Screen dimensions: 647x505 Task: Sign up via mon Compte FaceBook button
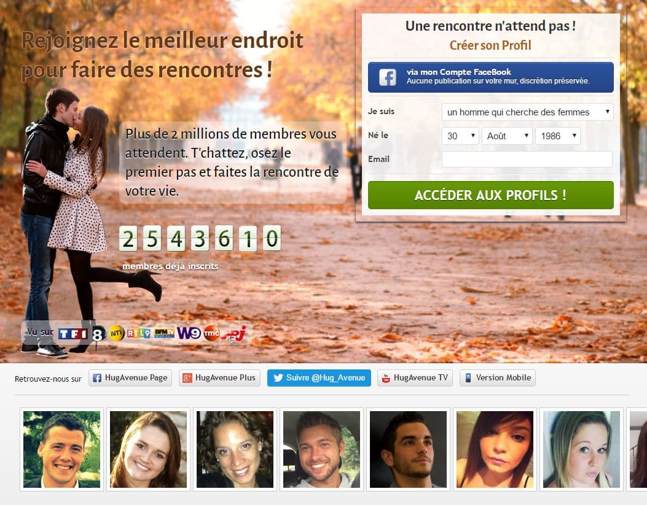490,77
